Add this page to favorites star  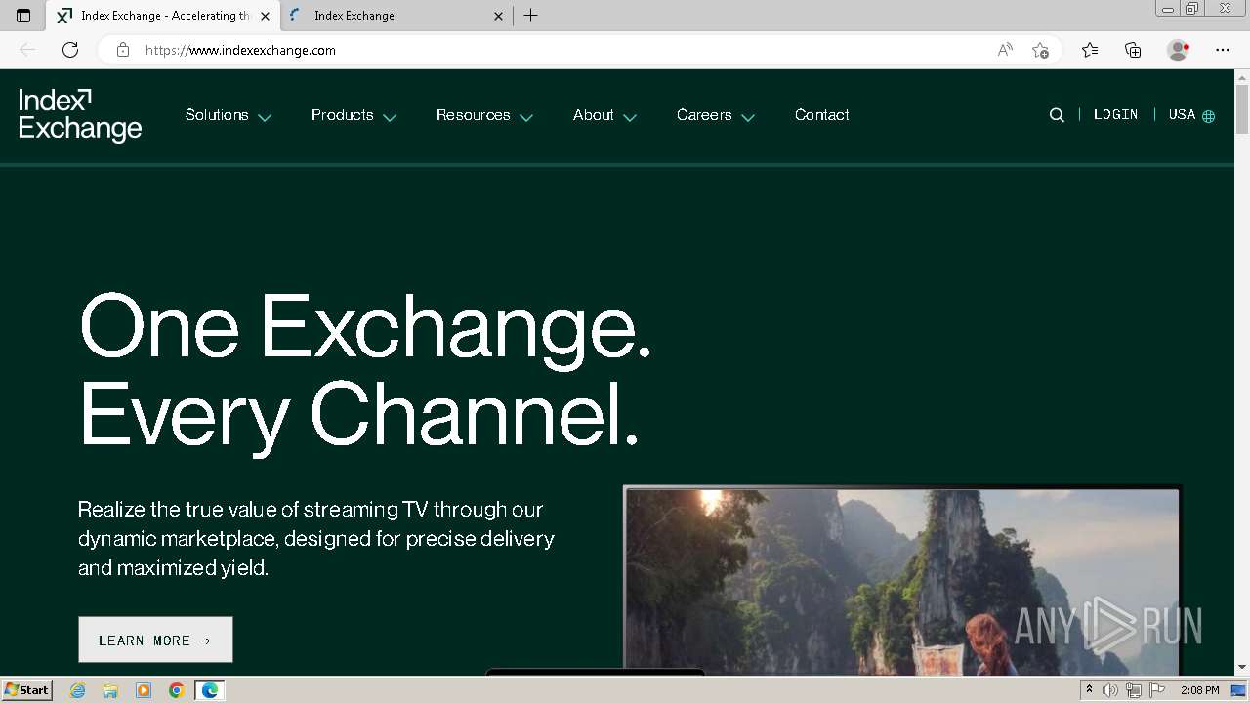coord(1040,50)
